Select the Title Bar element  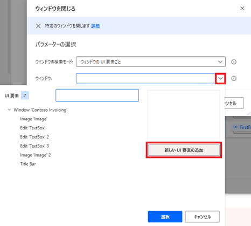[28, 164]
